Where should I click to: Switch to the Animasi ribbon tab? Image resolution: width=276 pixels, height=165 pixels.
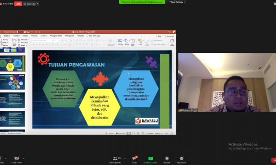pos(43,36)
